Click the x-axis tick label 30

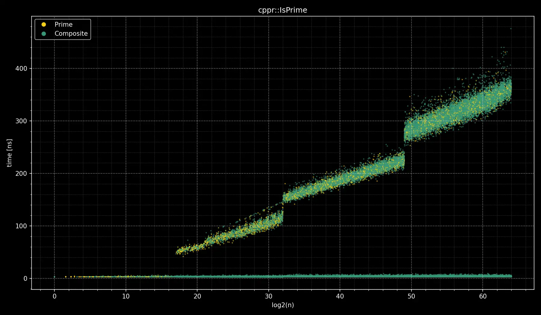point(268,296)
